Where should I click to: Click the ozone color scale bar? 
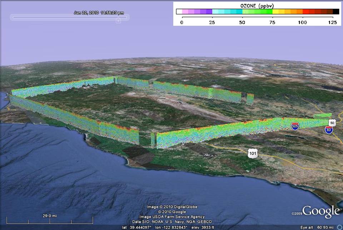pyautogui.click(x=258, y=11)
